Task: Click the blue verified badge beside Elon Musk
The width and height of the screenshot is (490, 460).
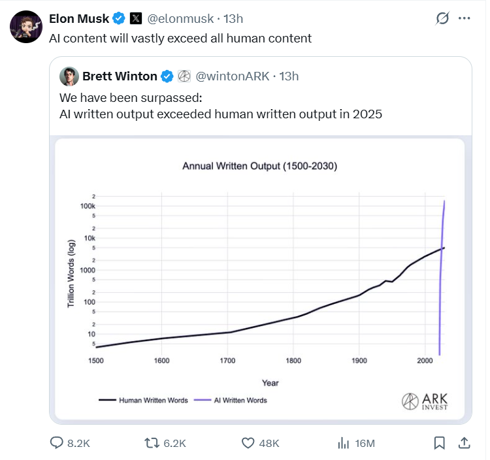Action: (x=119, y=18)
